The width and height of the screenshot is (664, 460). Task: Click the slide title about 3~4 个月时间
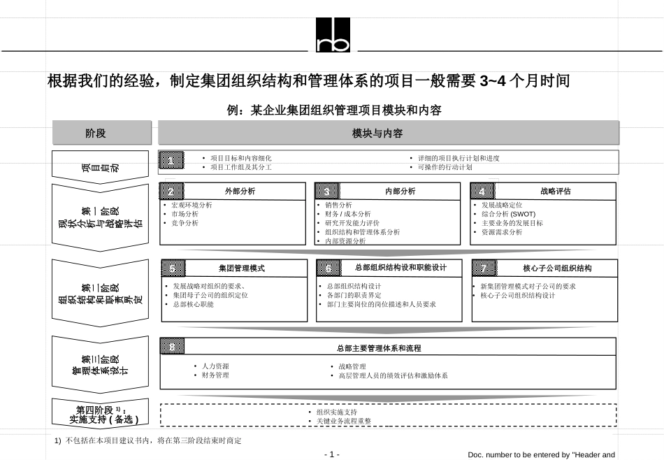[308, 80]
